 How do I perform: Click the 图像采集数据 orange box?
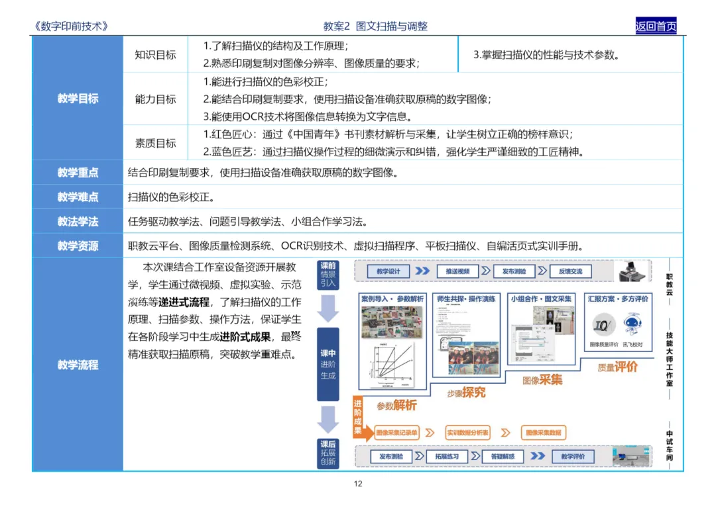click(544, 433)
